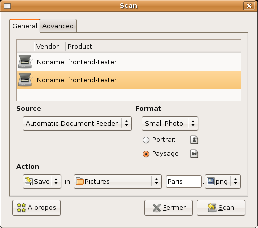258x228 pixels.
Task: Click the Paris filename text field
Action: [184, 181]
